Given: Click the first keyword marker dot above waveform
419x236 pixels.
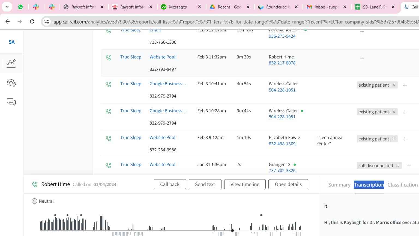Looking at the screenshot, I should coord(55,215).
